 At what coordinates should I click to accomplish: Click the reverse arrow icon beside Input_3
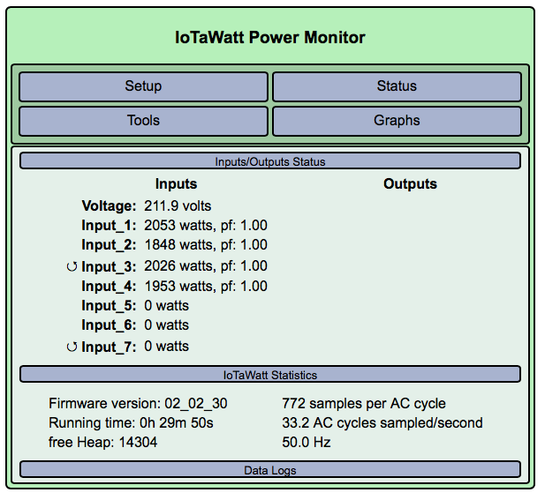pyautogui.click(x=72, y=267)
